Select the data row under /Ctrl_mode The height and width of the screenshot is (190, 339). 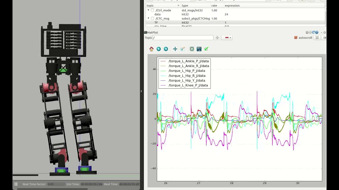click(235, 14)
